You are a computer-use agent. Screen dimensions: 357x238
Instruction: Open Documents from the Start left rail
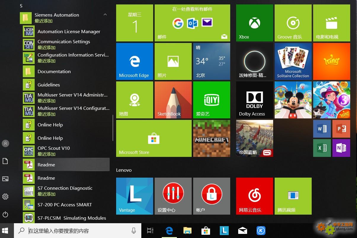coord(5,161)
